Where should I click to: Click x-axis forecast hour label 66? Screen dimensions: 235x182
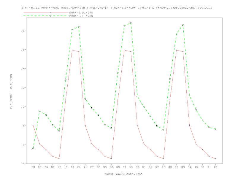tap(177, 167)
